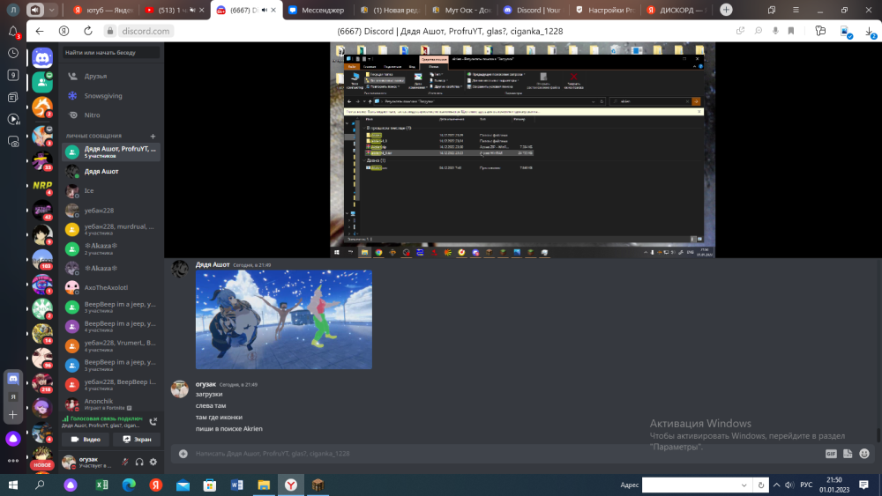Switch input language РУС
The width and height of the screenshot is (882, 496).
[x=806, y=485]
